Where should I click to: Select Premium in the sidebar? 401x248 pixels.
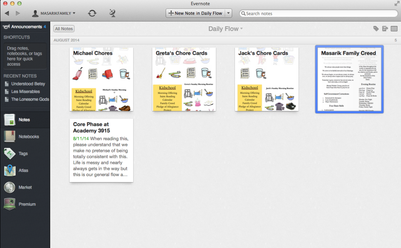25,204
